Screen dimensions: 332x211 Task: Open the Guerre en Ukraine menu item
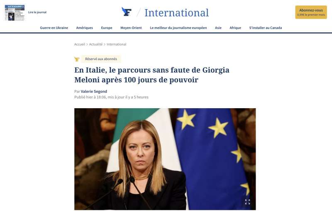[54, 28]
